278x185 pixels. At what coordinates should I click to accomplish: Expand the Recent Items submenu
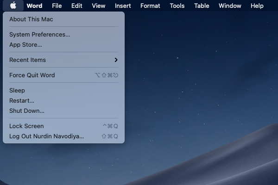[63, 60]
